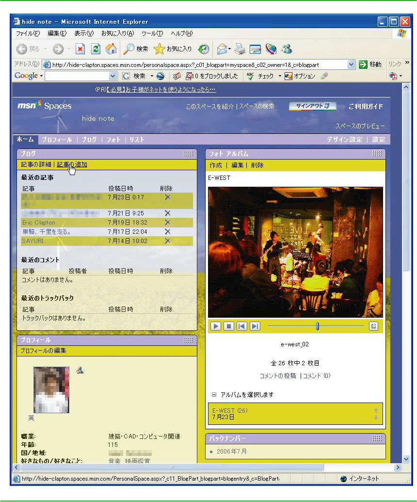The width and height of the screenshot is (417, 502).
Task: Expand the リンク toolbar chevron
Action: (407, 63)
